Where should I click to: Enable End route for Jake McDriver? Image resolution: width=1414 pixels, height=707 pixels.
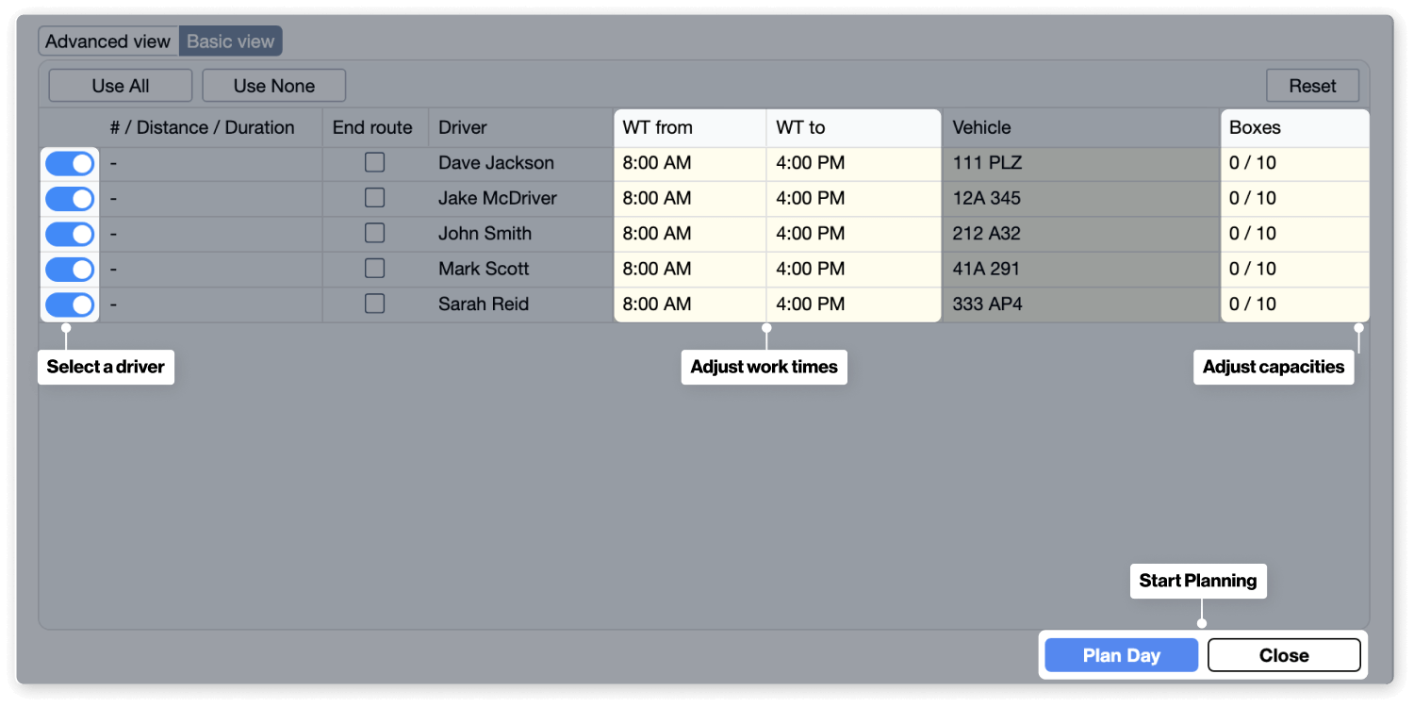pos(374,198)
